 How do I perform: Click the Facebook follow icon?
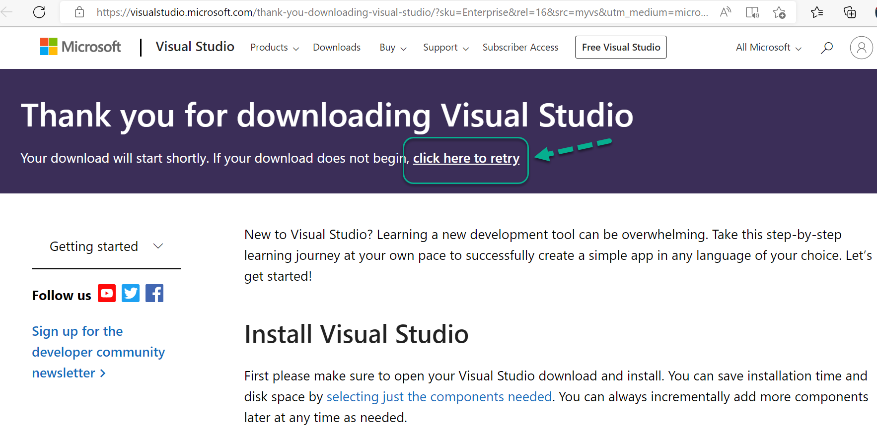click(154, 293)
